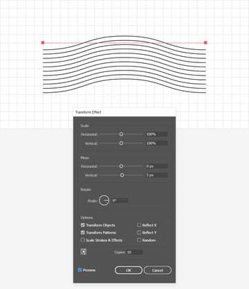The image size is (249, 289).
Task: Toggle the Preview checkbox
Action: coord(80,270)
